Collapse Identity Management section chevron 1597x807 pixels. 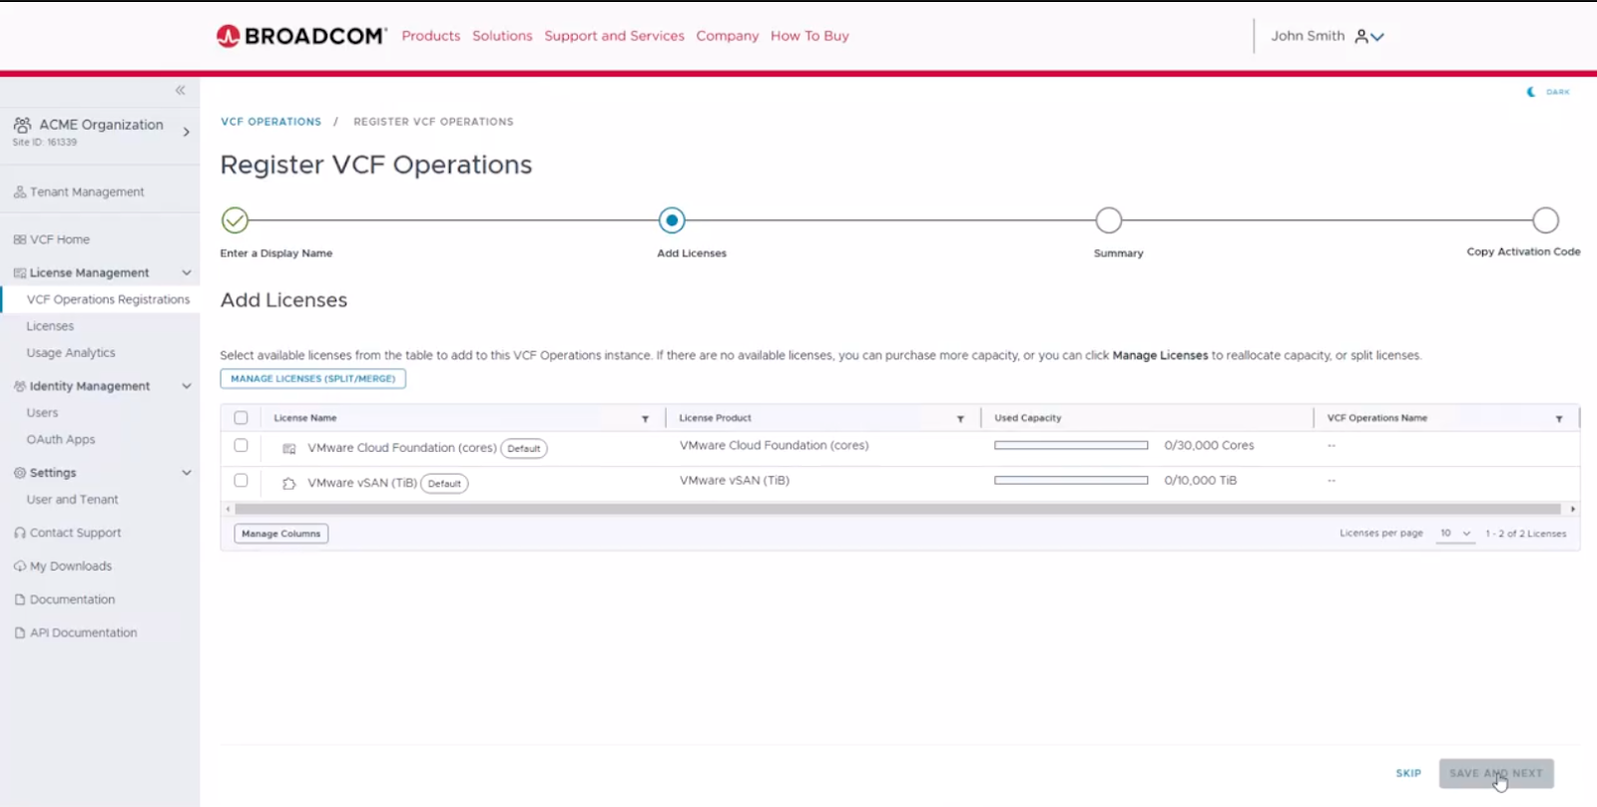(186, 386)
